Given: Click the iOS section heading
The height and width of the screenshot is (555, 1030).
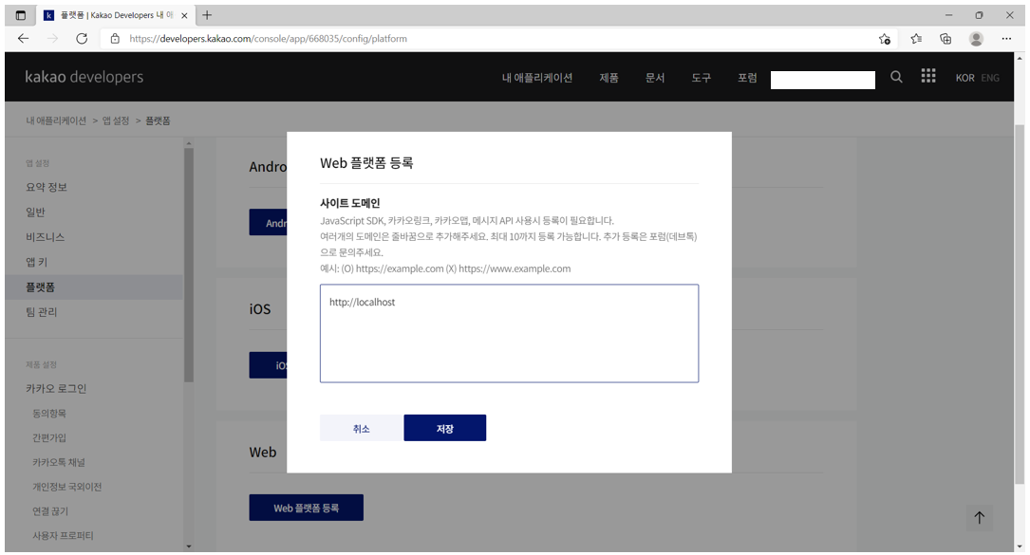Looking at the screenshot, I should [260, 308].
